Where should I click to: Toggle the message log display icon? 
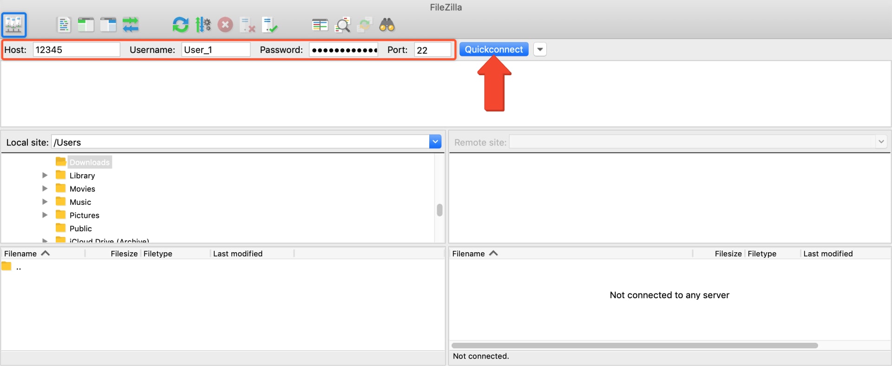64,25
